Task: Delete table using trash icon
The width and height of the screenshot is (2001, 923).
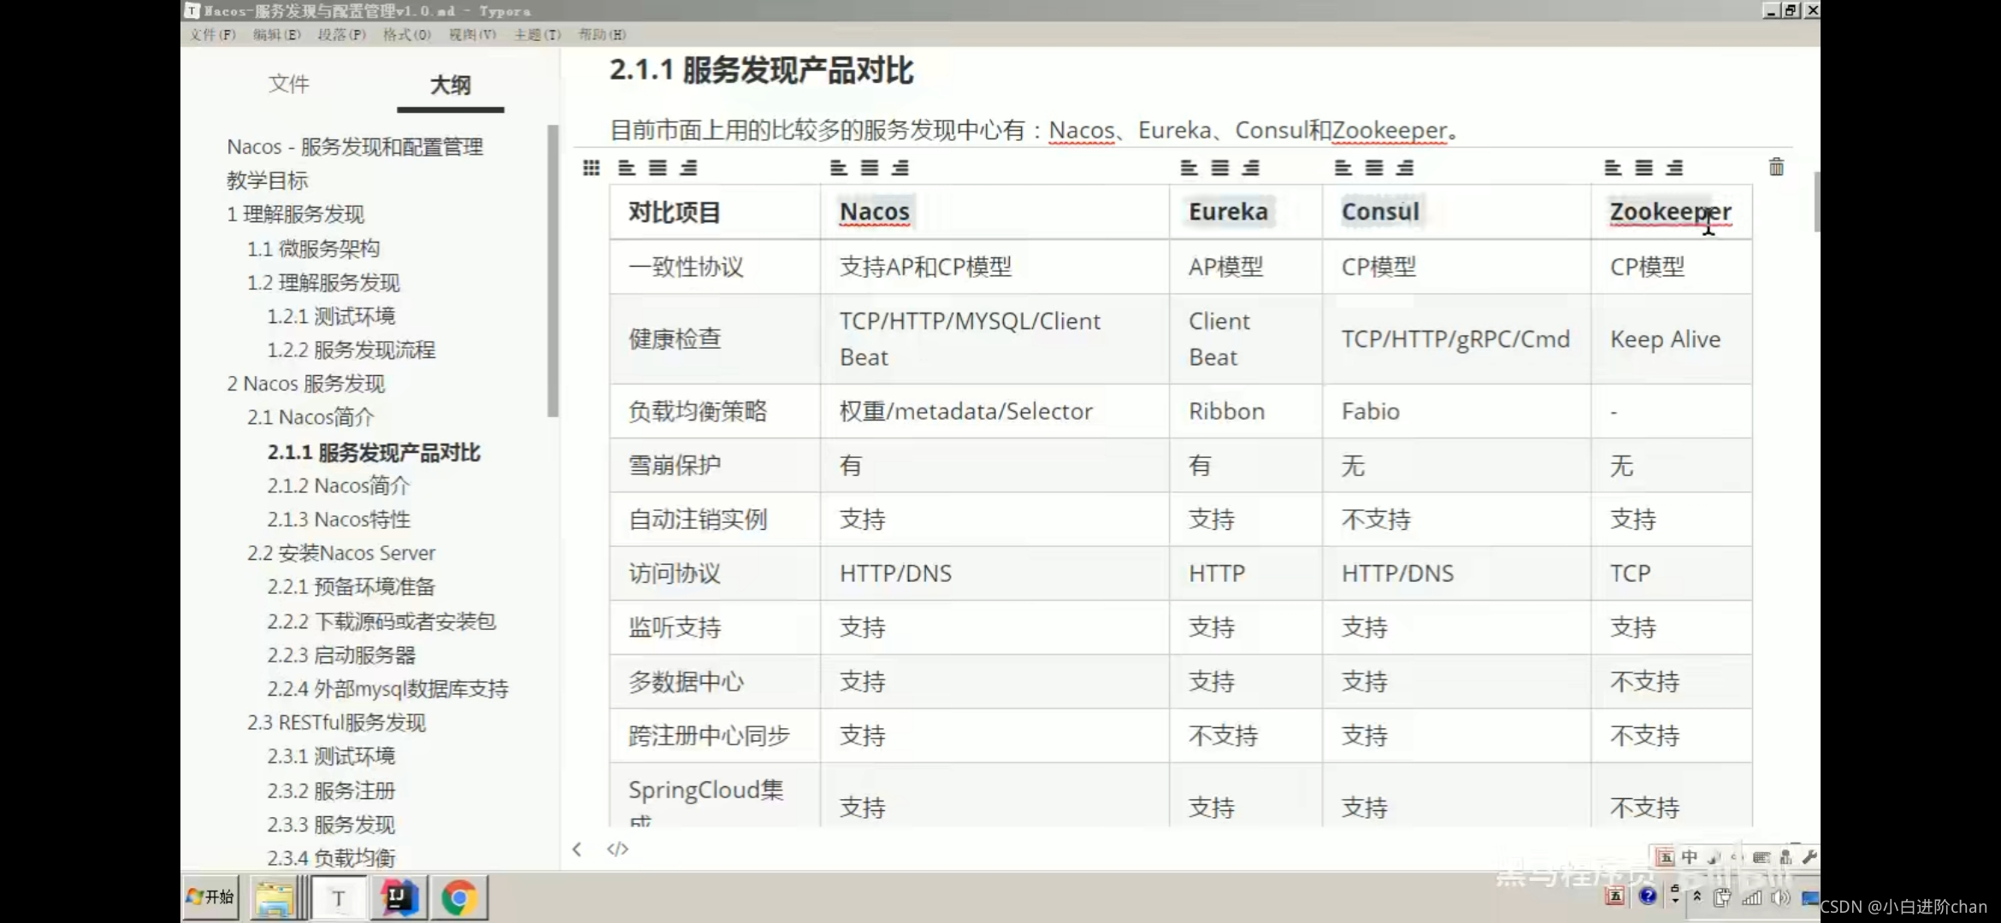Action: coord(1776,167)
